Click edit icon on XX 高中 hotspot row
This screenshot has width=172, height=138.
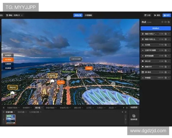point(165,72)
